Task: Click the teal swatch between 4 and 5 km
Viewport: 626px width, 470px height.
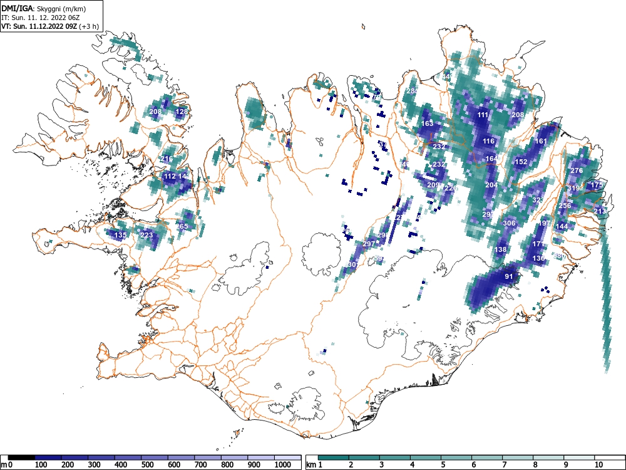Action: [x=426, y=457]
